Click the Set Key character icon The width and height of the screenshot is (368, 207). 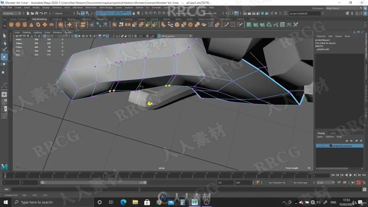click(258, 183)
